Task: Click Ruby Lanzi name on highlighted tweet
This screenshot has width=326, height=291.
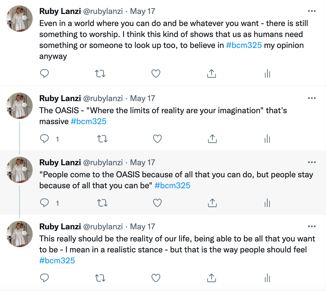Action: click(x=60, y=162)
